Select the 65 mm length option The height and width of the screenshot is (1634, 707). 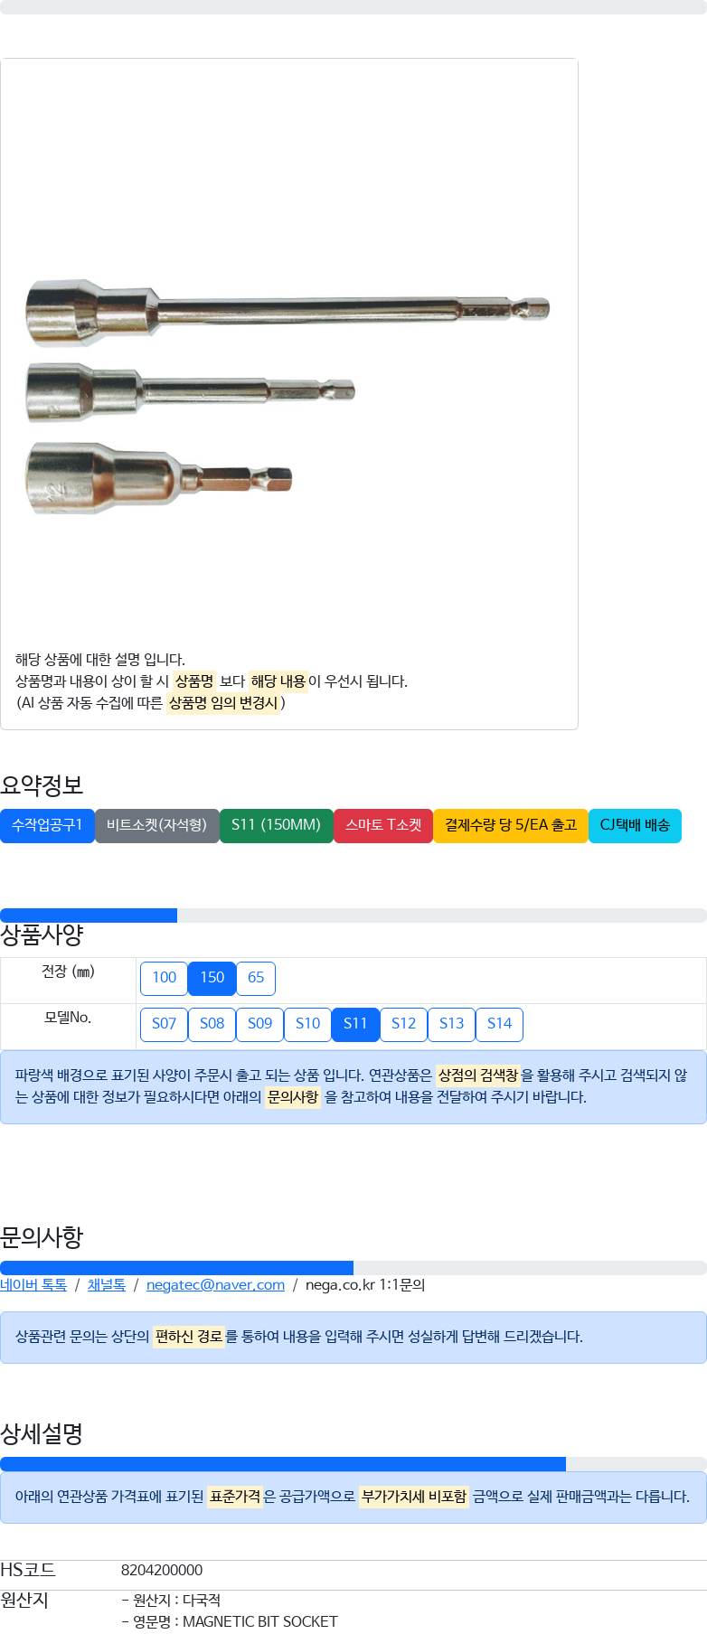point(256,978)
